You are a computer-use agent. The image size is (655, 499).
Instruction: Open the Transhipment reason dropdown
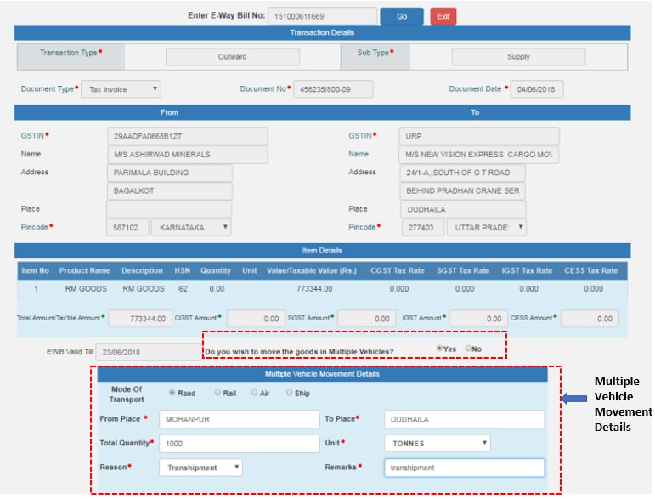201,468
